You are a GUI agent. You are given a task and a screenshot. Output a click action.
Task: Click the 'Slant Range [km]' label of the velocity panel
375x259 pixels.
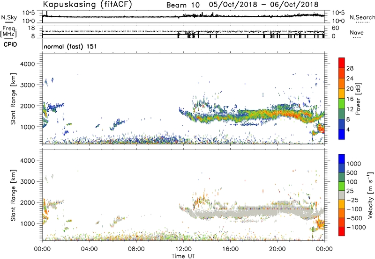pos(13,195)
